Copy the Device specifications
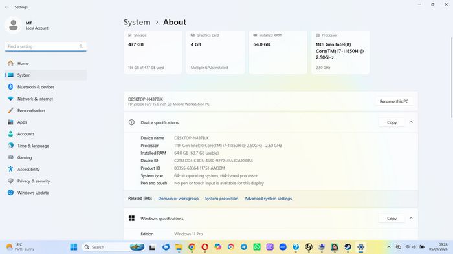The image size is (453, 254). 392,122
